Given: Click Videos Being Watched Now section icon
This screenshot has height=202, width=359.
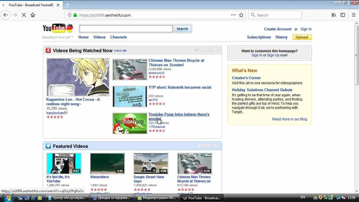Looking at the screenshot, I should pyautogui.click(x=48, y=50).
